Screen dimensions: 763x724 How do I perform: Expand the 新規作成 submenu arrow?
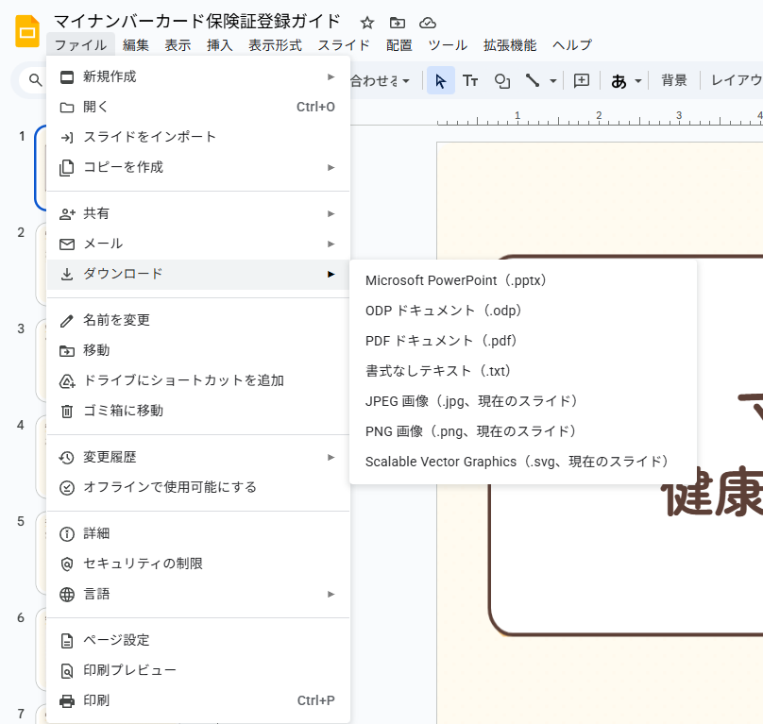click(x=331, y=76)
